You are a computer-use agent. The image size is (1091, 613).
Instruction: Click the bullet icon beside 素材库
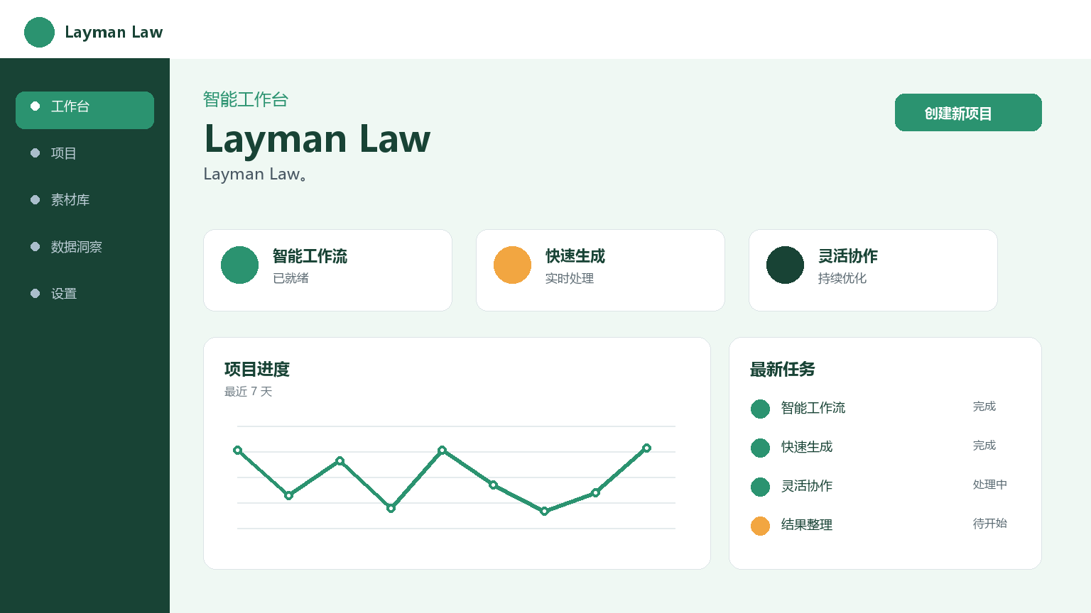click(x=35, y=199)
